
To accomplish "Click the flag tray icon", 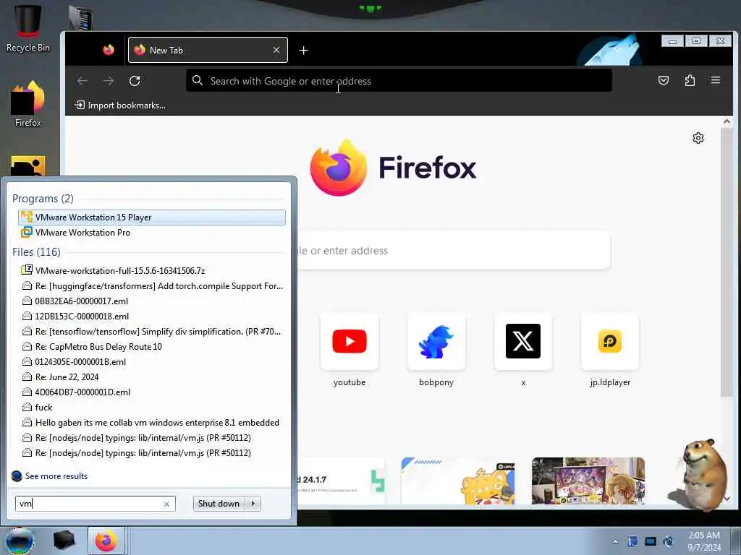I will (632, 541).
